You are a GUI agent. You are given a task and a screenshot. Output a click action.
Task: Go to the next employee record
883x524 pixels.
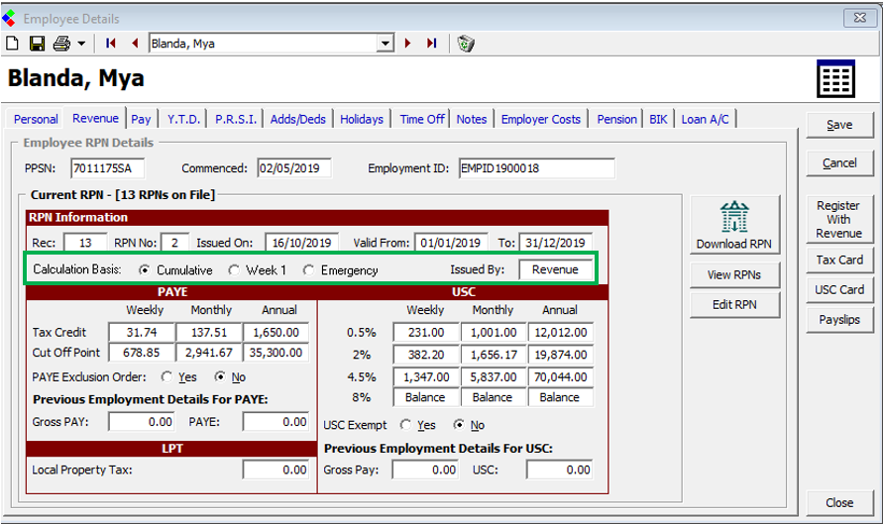coord(407,44)
